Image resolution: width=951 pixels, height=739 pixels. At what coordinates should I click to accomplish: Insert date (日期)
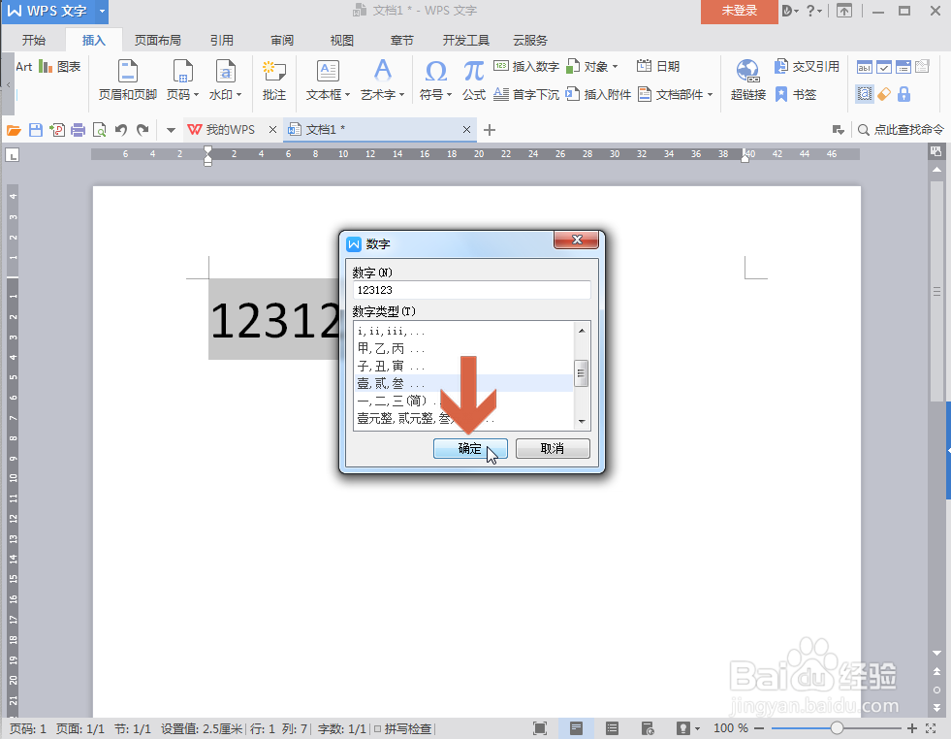click(x=658, y=66)
